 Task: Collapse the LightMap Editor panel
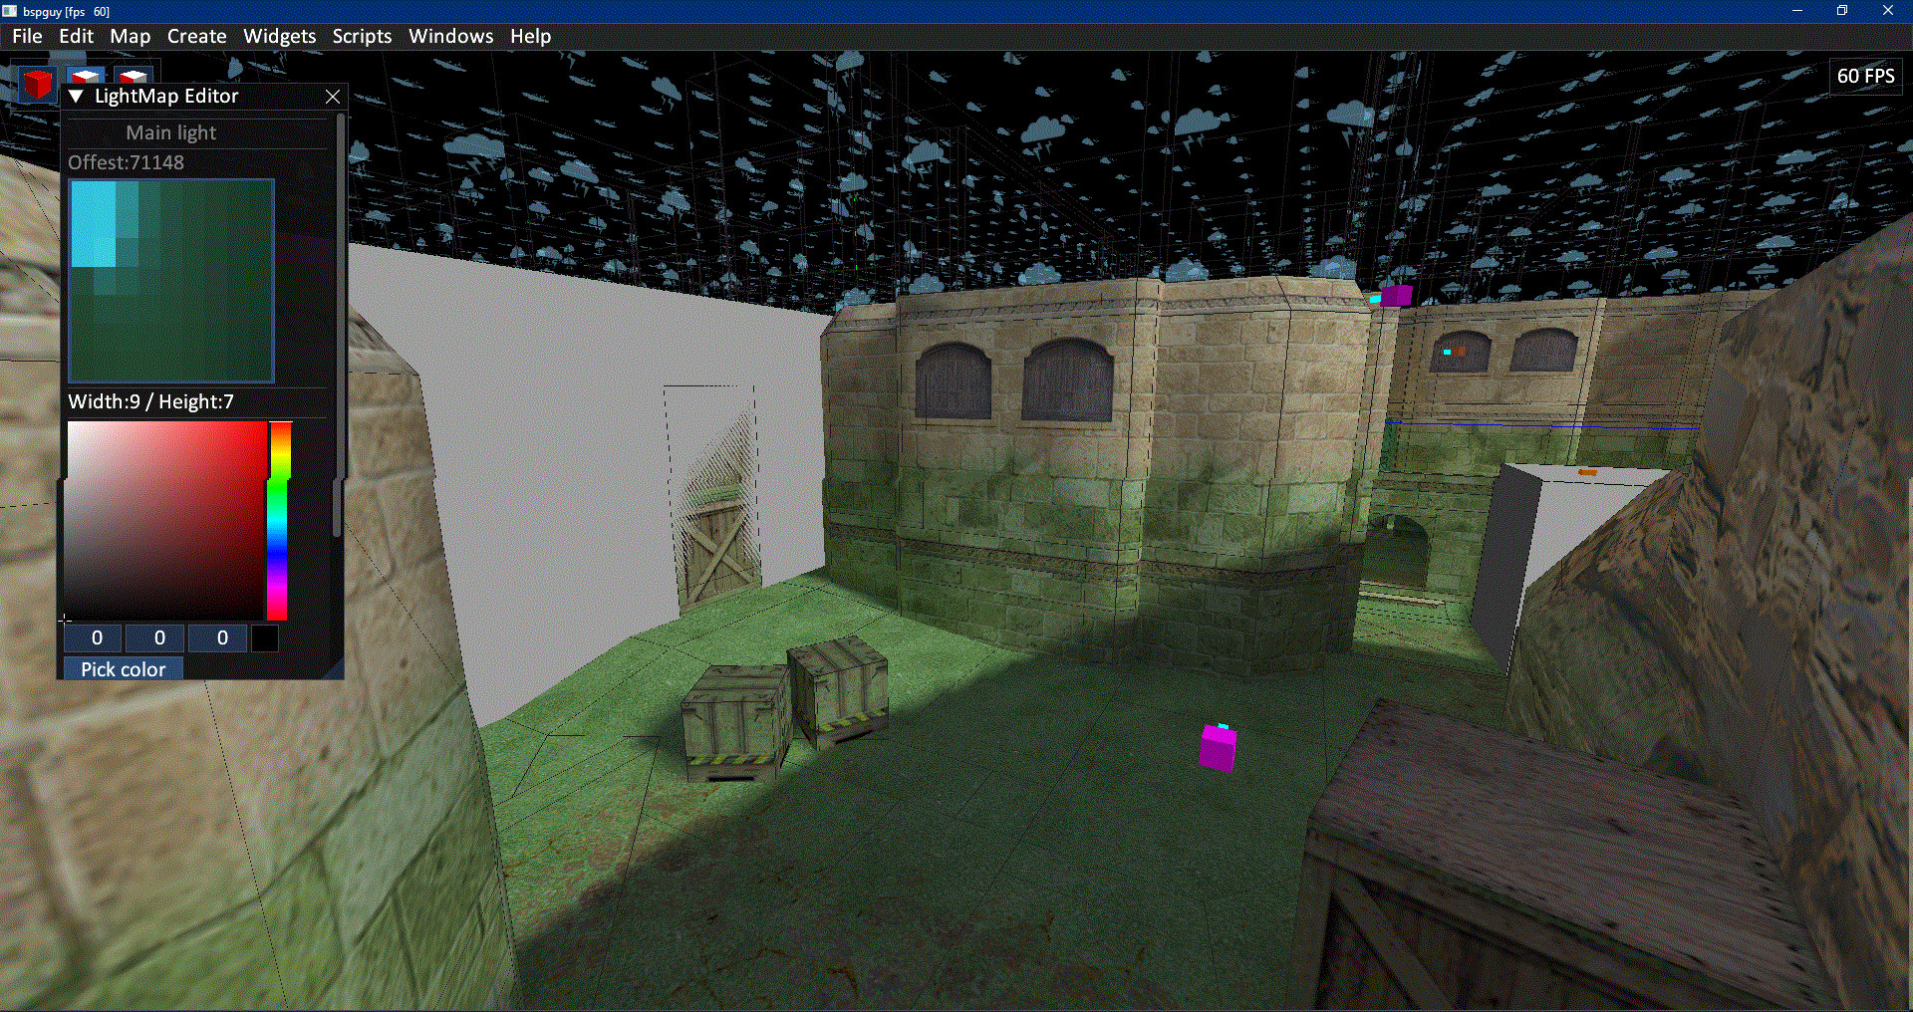[75, 96]
